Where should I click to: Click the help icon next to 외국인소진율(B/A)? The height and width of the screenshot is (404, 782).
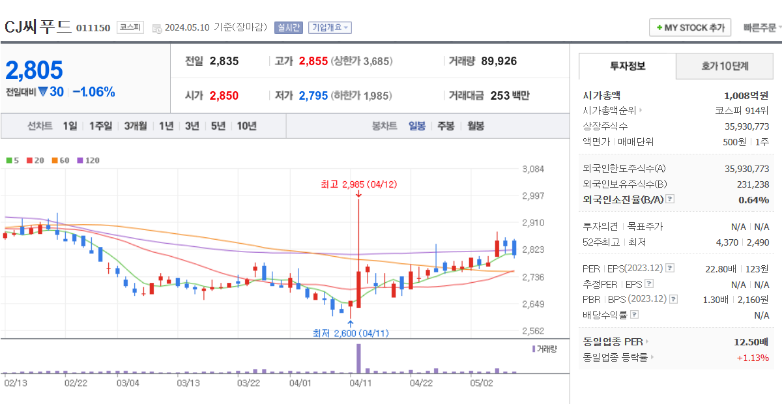pos(670,200)
